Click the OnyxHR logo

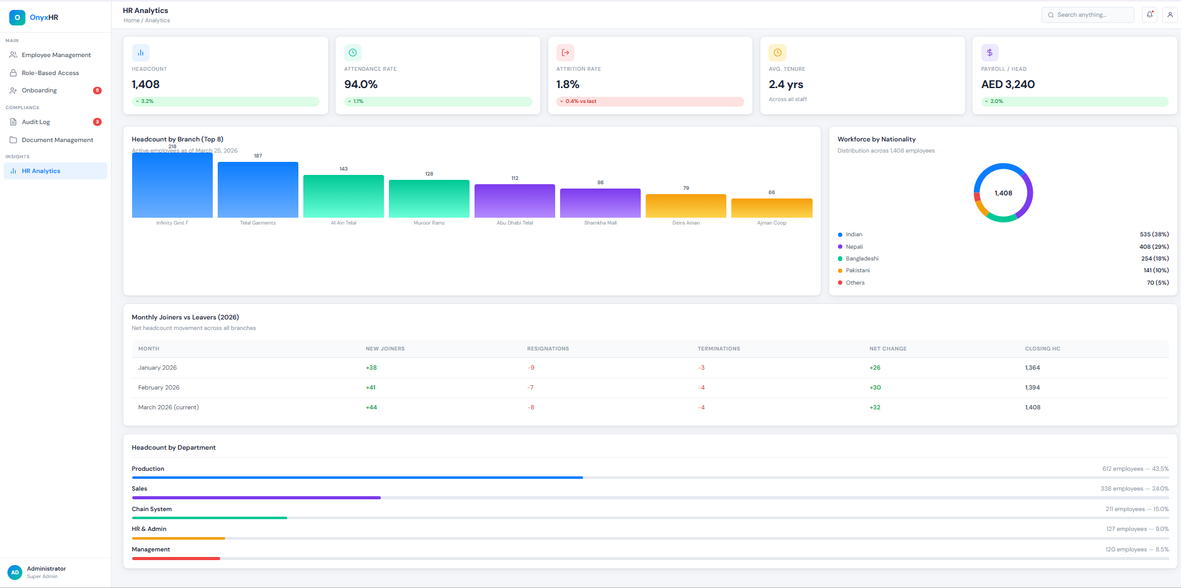point(34,17)
